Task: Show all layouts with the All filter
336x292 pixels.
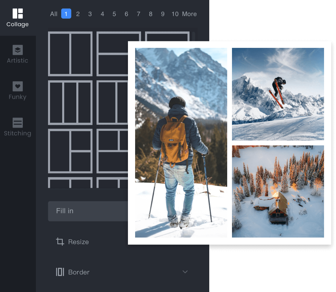Action: coord(54,14)
